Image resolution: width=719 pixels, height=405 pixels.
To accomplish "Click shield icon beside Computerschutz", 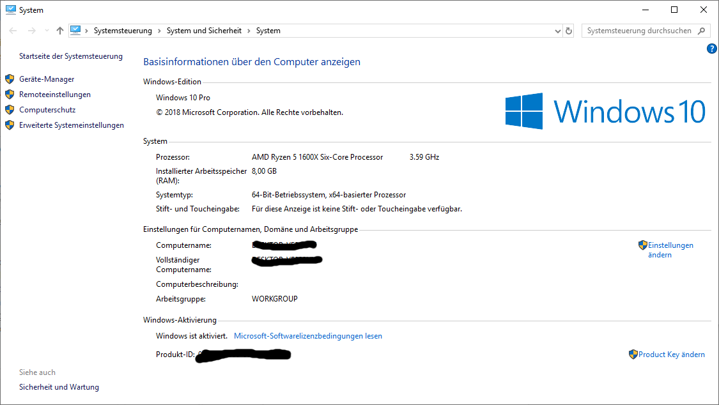I will [x=10, y=109].
